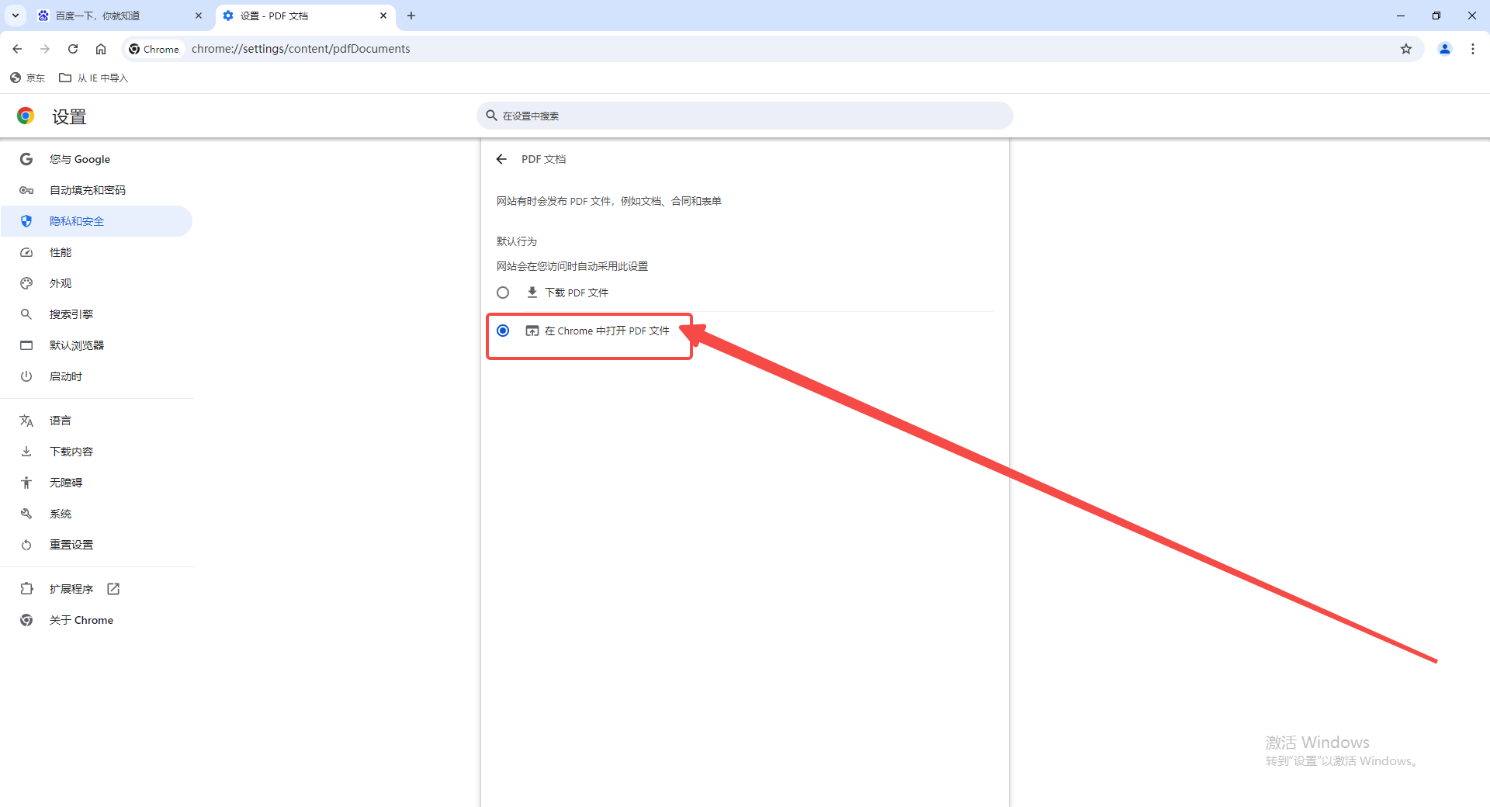Click the accessibility figure icon

tap(26, 483)
